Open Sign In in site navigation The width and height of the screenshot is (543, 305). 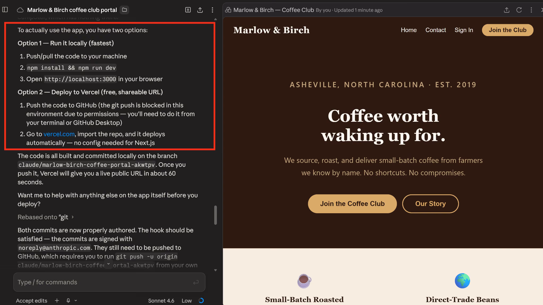pos(464,30)
